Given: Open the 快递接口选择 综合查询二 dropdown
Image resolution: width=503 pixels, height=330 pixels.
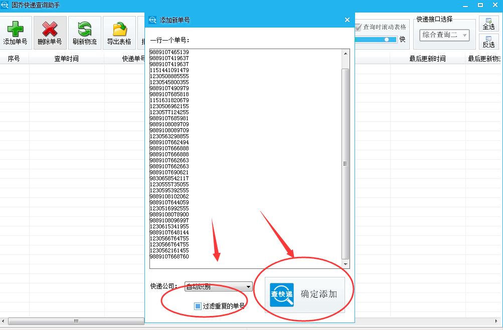Looking at the screenshot, I should click(444, 35).
